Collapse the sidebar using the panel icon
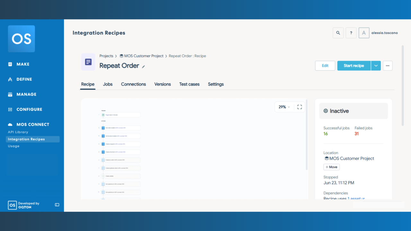The image size is (411, 231). click(x=57, y=205)
